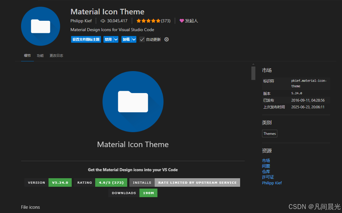Click the readme scrollbar thumb
This screenshot has height=213, width=342.
click(253, 73)
